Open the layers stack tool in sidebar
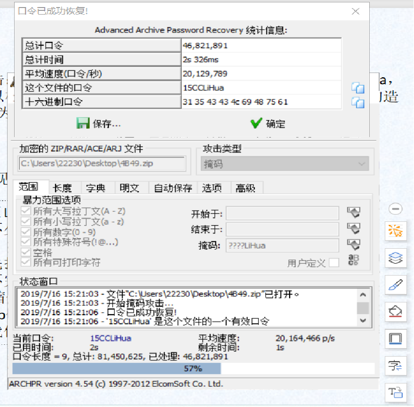Viewport: 414px width, 407px height. (x=395, y=258)
